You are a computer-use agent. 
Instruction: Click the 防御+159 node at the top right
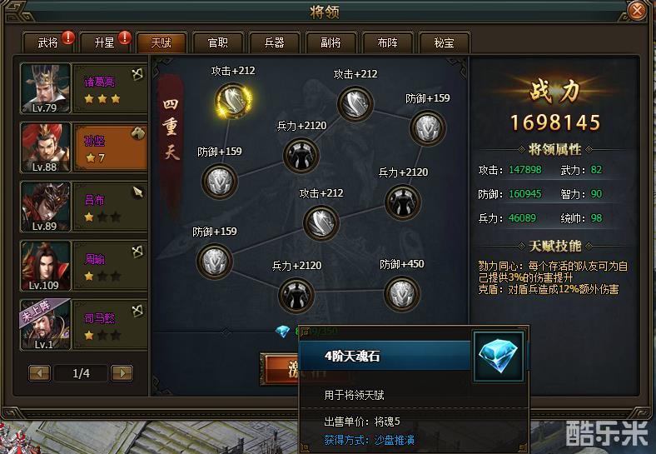coord(428,127)
